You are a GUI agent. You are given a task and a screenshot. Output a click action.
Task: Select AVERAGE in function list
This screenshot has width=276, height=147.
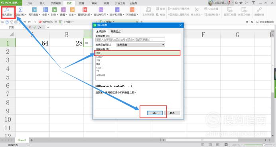[x=138, y=75]
